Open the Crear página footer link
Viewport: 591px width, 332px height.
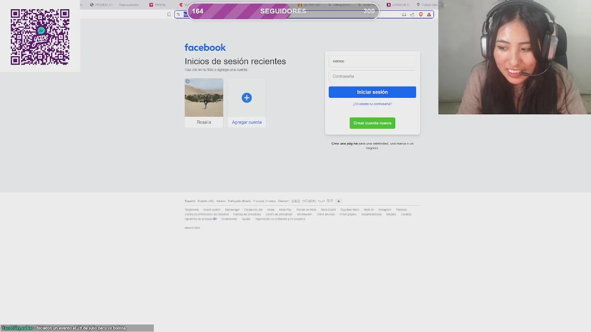click(x=348, y=214)
